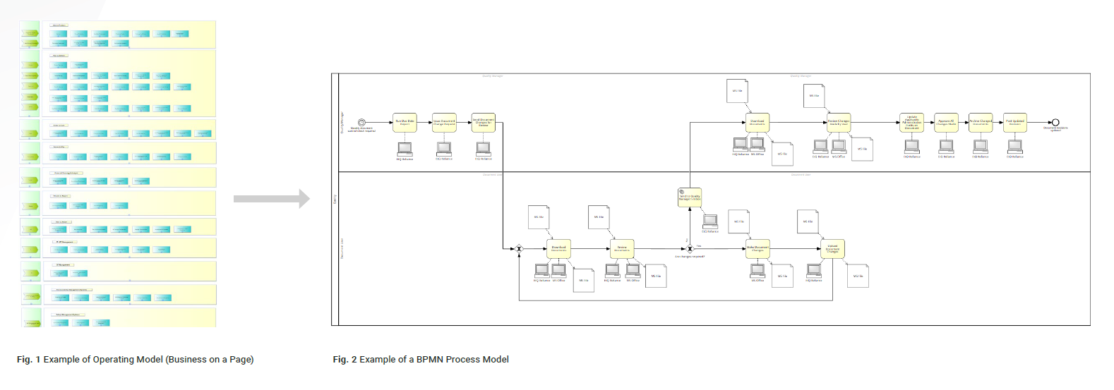Click the 'Make Document Changes' task box

point(757,249)
